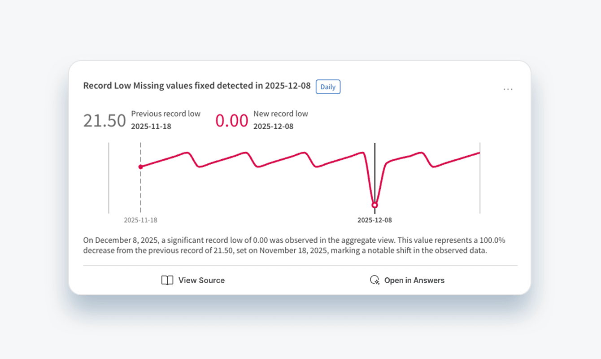Expand the Daily dropdown to change frequency
This screenshot has height=359, width=601.
[328, 87]
